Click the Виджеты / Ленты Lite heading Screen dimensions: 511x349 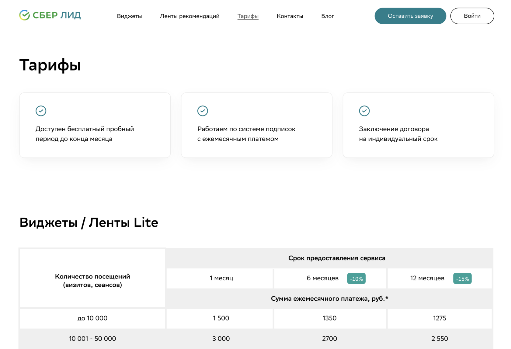coord(89,223)
